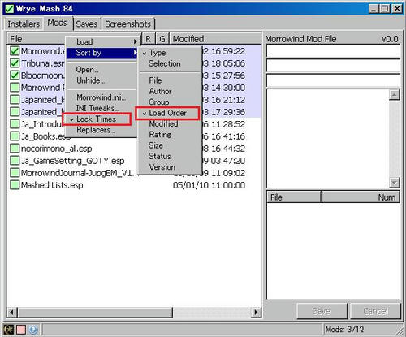
Task: Enable the Ja_GameSetting_GOTY.esp checkbox
Action: click(x=15, y=161)
